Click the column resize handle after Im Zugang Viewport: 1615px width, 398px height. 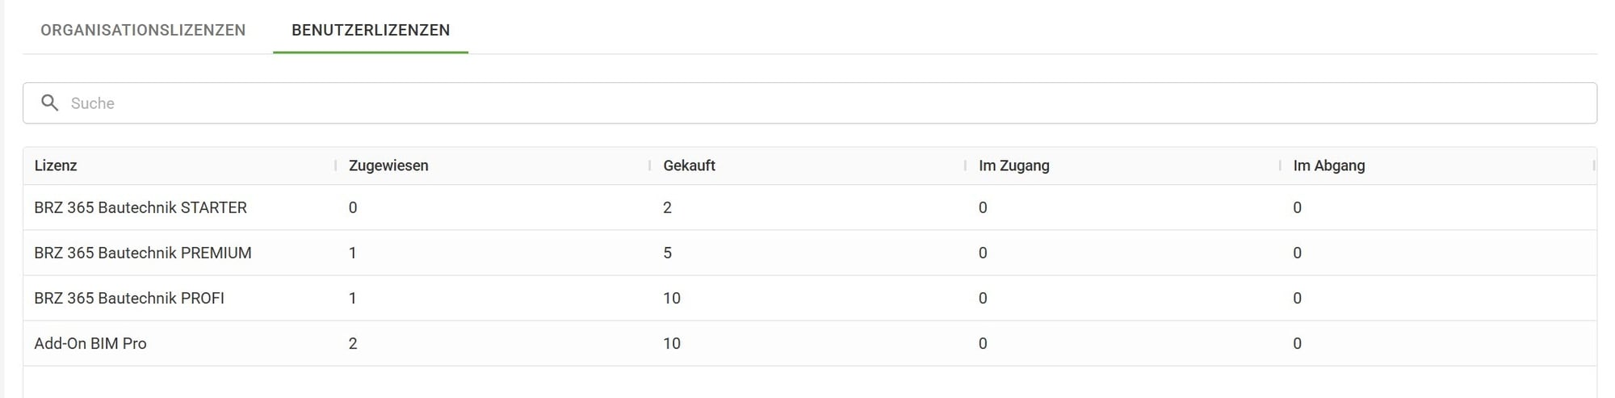coord(1280,165)
